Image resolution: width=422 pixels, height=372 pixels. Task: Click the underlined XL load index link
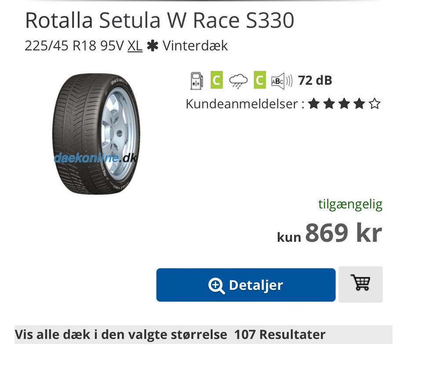135,46
